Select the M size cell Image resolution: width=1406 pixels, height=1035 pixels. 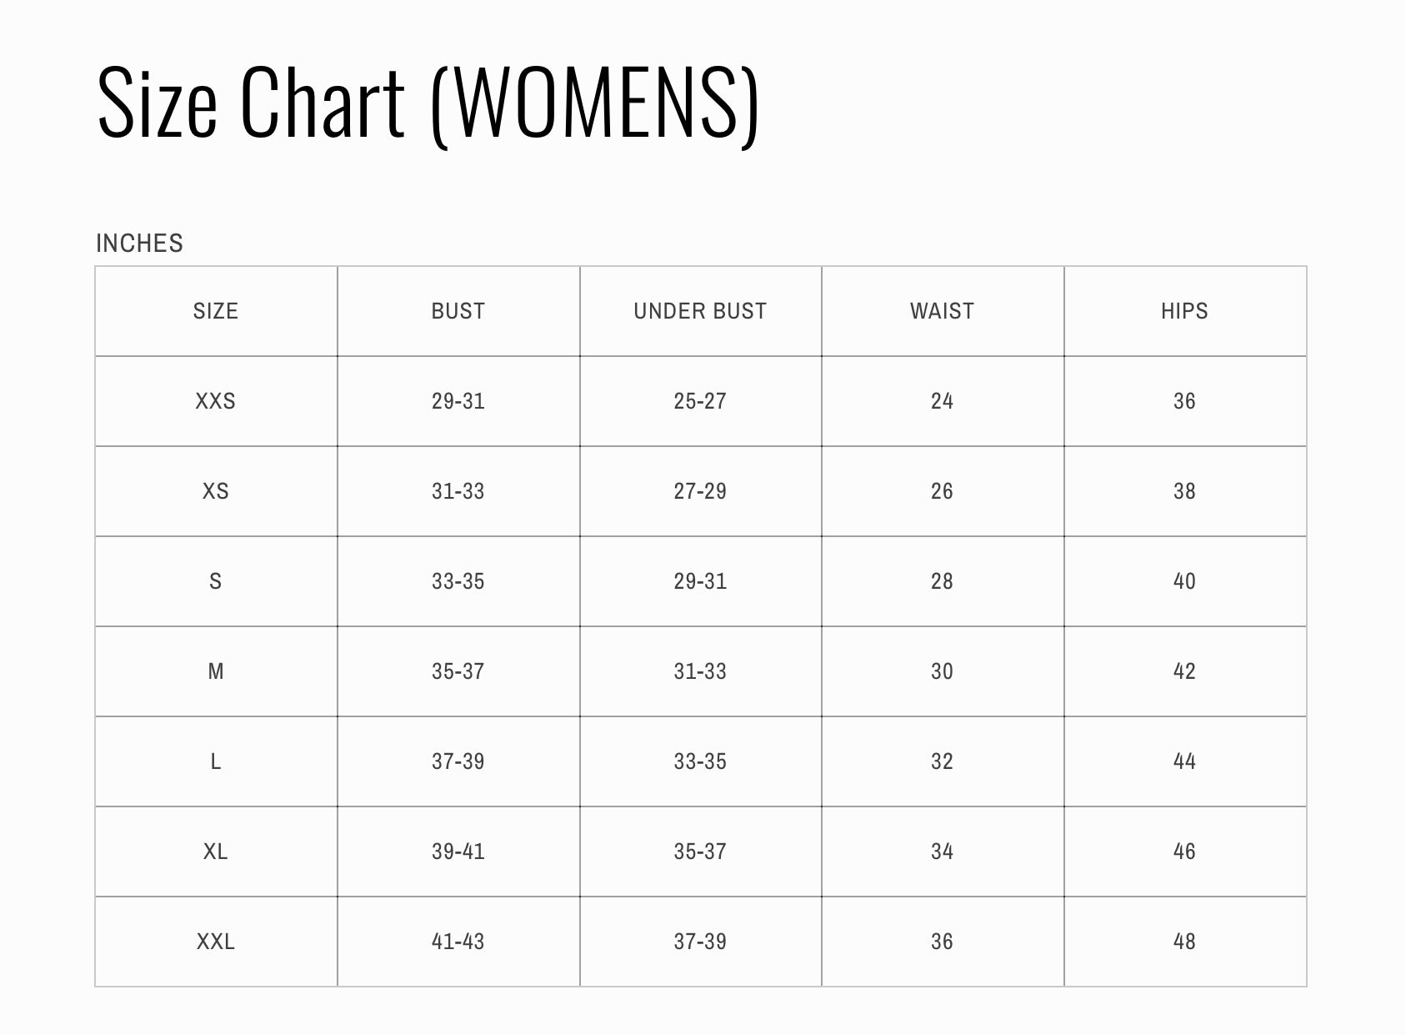216,671
